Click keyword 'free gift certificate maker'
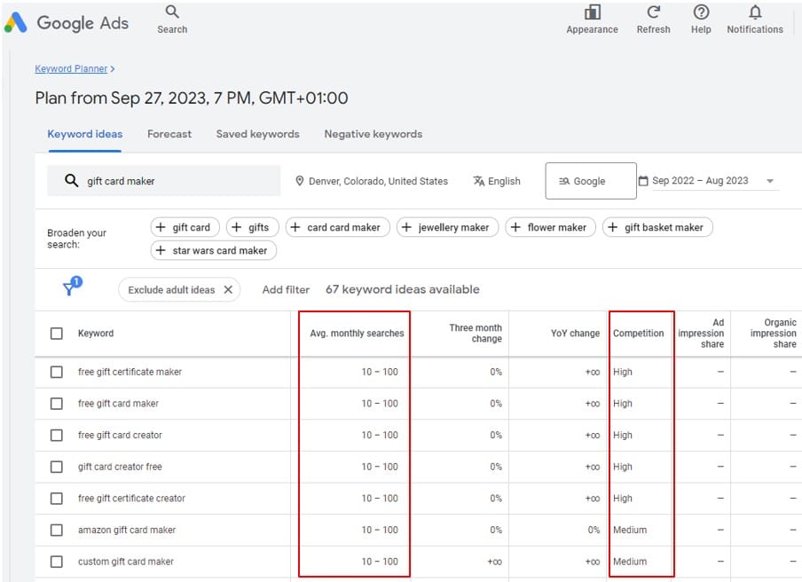802x582 pixels. click(130, 372)
